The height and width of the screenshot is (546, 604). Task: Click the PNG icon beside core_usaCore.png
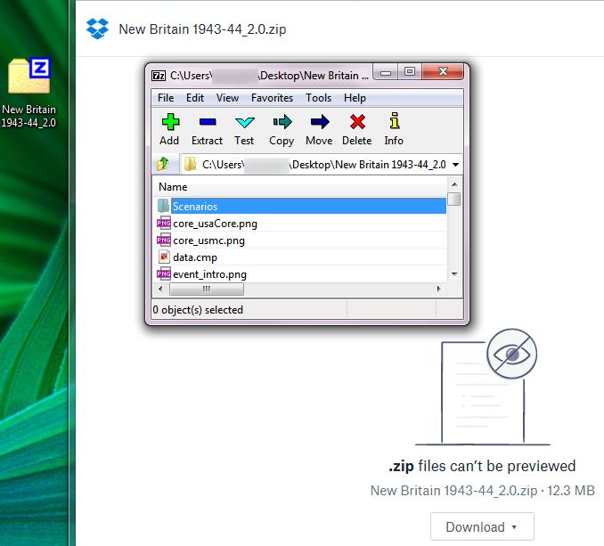(x=164, y=223)
